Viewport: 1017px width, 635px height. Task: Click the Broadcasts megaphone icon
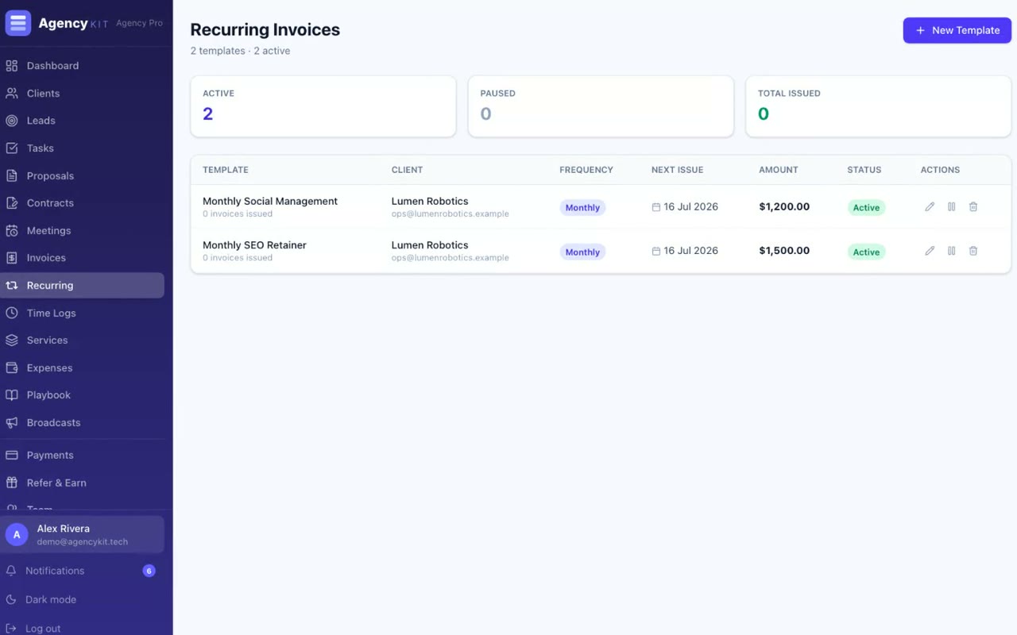click(12, 423)
